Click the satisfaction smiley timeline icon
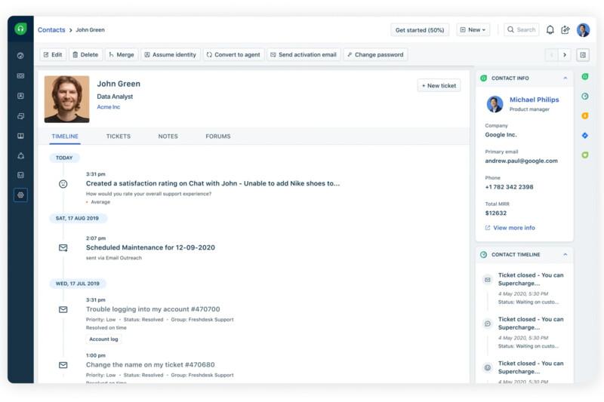 (x=63, y=184)
